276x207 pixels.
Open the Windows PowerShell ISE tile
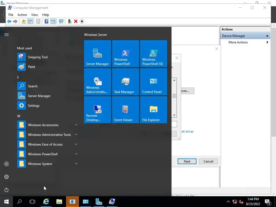coord(153,54)
